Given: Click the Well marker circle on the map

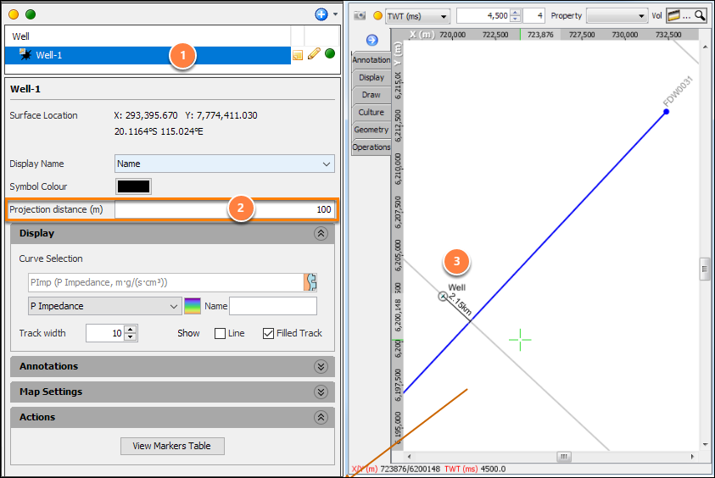Looking at the screenshot, I should click(x=442, y=297).
